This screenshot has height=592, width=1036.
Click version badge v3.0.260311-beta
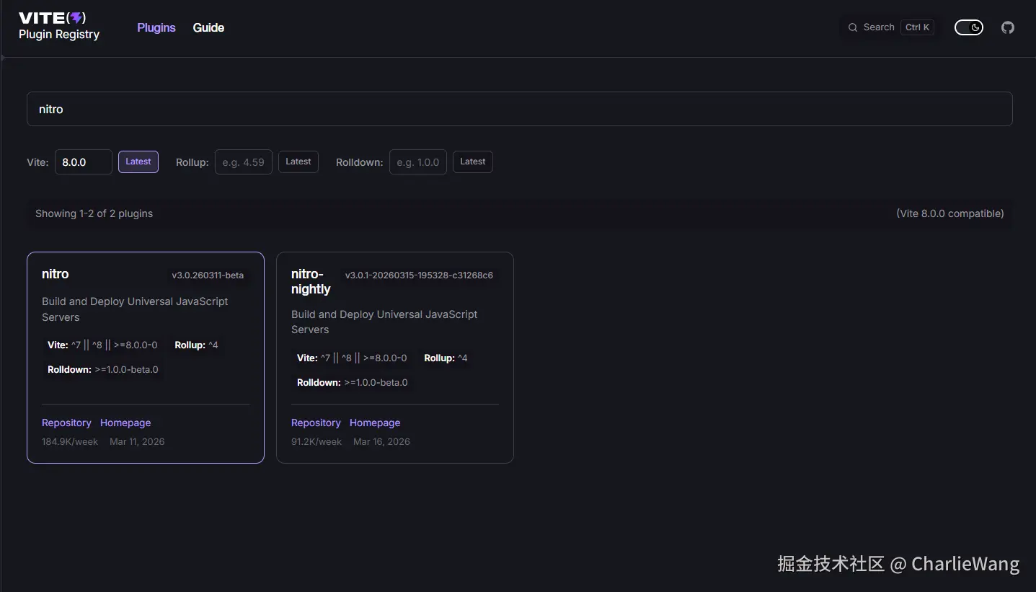tap(208, 275)
